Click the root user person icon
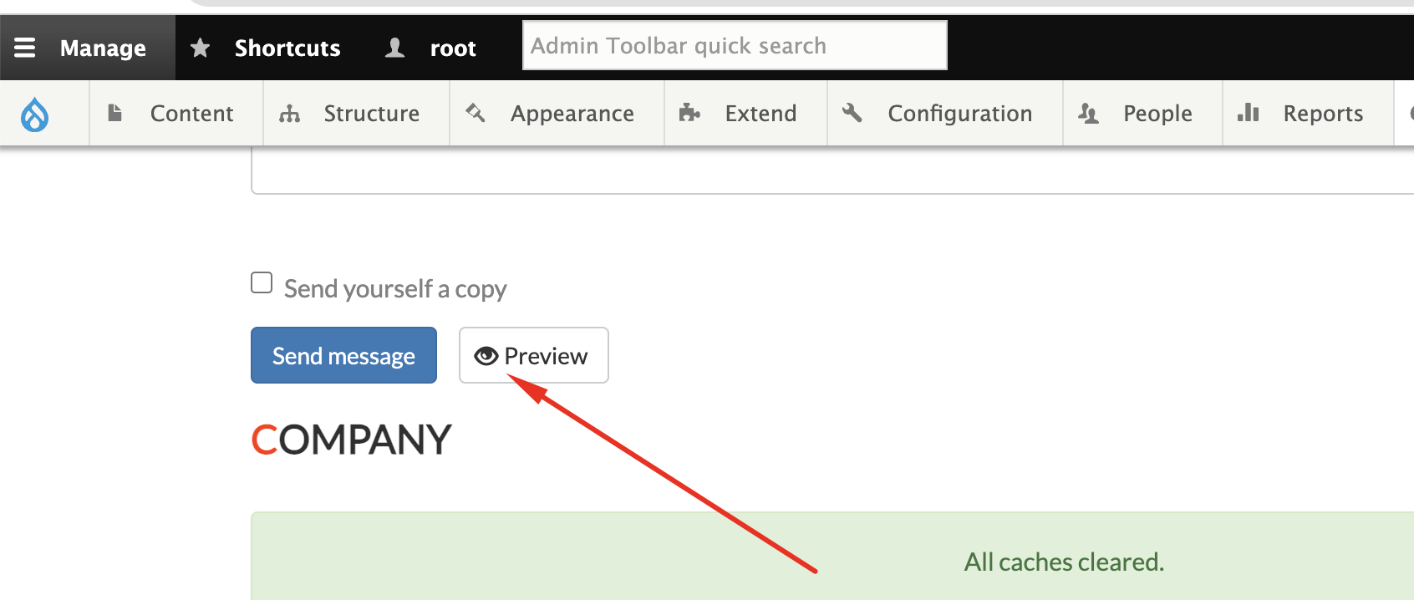The width and height of the screenshot is (1414, 600). (x=394, y=47)
